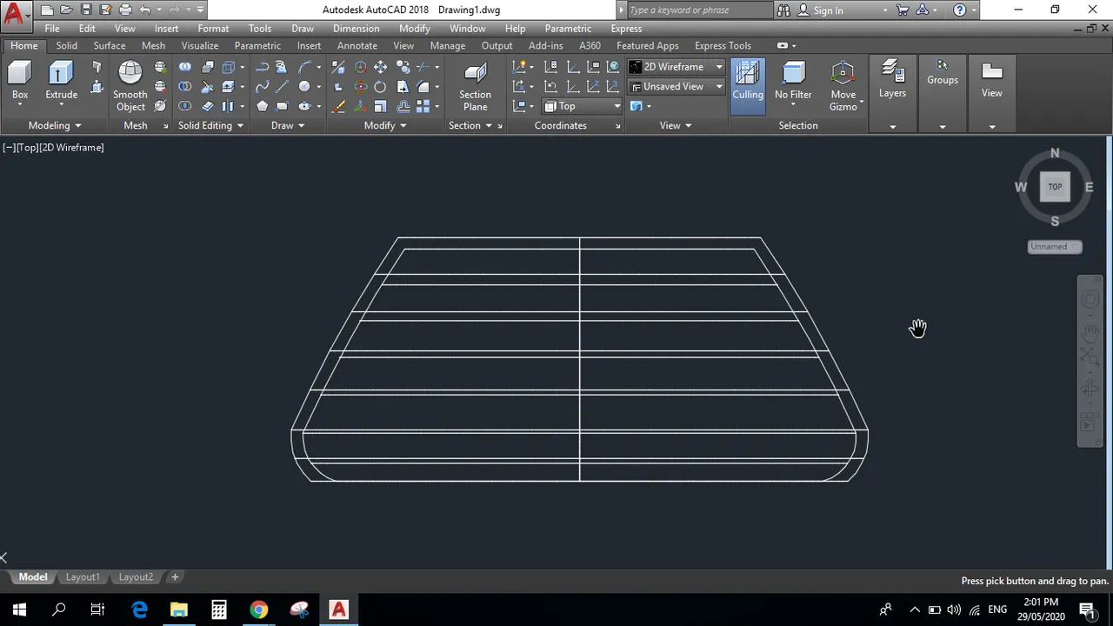Open file using quick access Open icon
The height and width of the screenshot is (626, 1113).
click(x=66, y=10)
